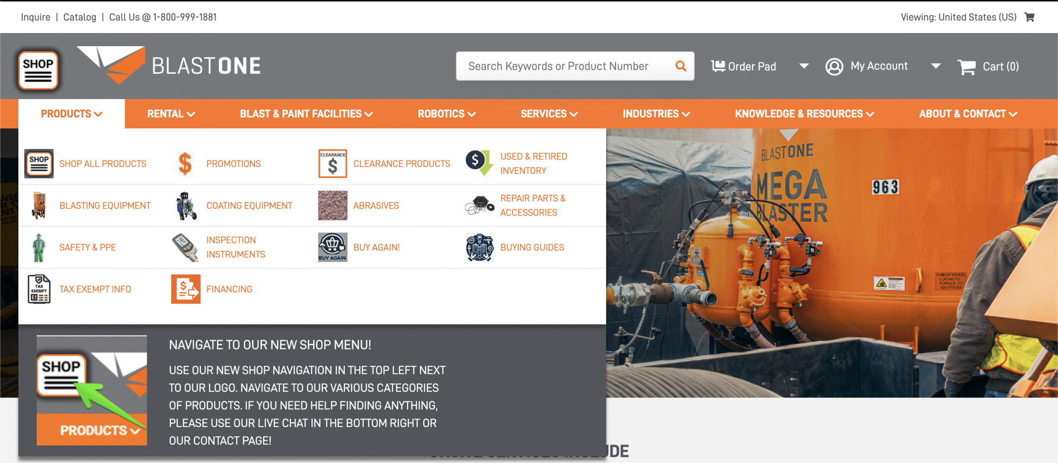Open the INSPECTION INSTRUMENTS text link
The height and width of the screenshot is (463, 1058).
coord(236,247)
